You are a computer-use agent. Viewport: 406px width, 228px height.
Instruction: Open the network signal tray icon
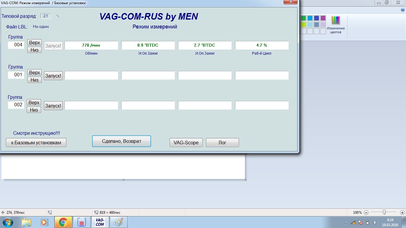(x=353, y=222)
